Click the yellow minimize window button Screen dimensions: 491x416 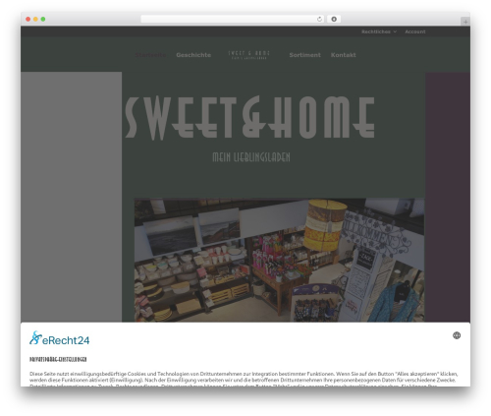pos(35,20)
